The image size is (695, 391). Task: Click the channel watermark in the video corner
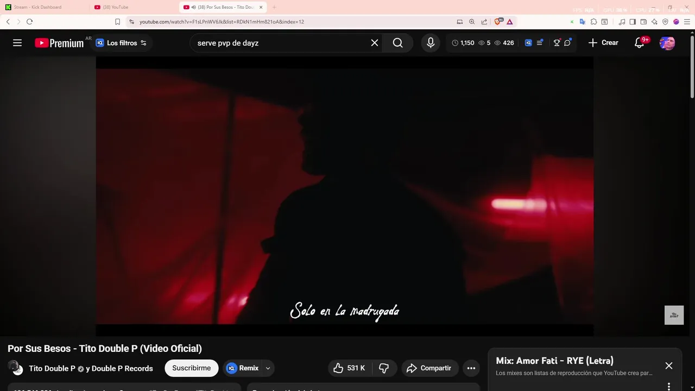674,315
